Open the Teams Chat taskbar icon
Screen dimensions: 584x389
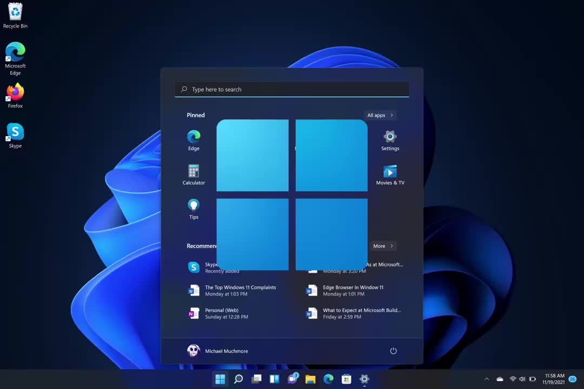[x=293, y=379]
